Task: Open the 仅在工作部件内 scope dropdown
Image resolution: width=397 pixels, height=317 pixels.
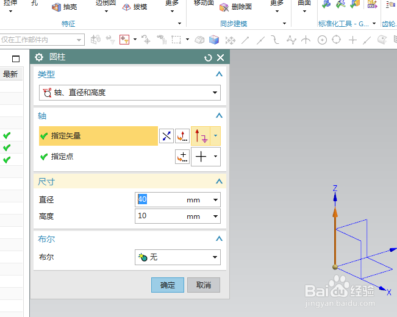Action: click(x=42, y=40)
